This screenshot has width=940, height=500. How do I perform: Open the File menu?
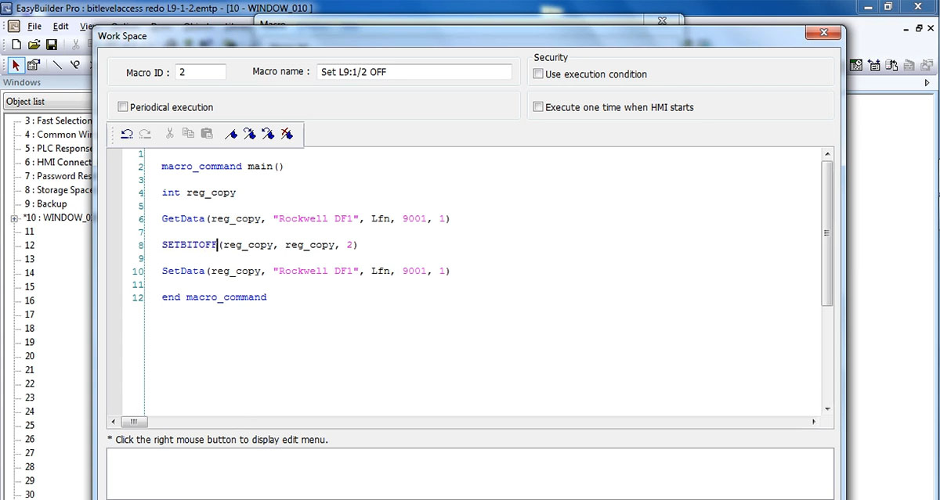(x=34, y=27)
